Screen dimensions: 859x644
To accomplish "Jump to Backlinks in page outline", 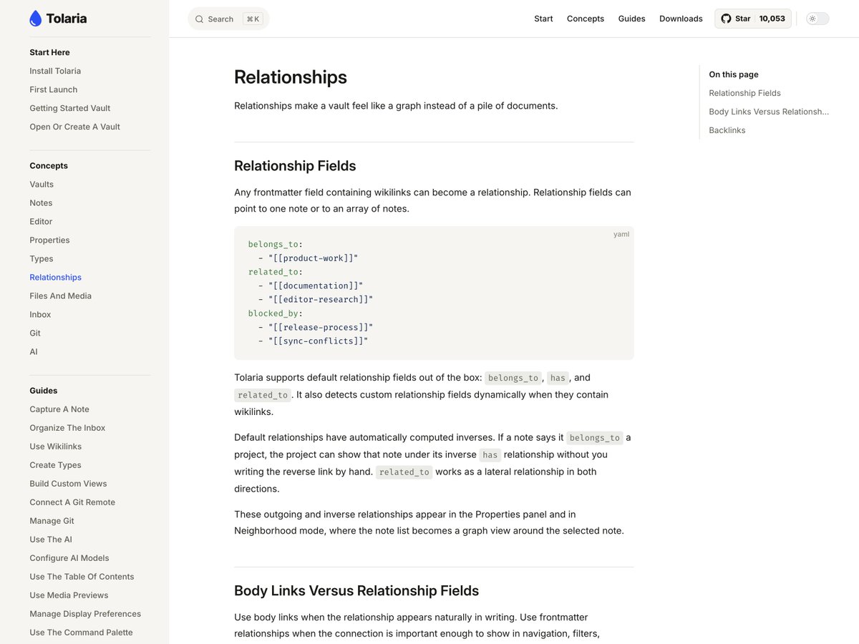I will (x=727, y=130).
